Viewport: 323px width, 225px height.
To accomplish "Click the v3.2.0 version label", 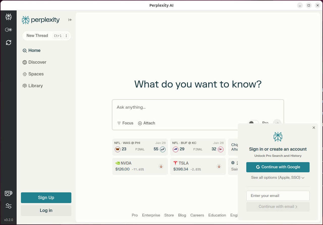I will pyautogui.click(x=9, y=220).
